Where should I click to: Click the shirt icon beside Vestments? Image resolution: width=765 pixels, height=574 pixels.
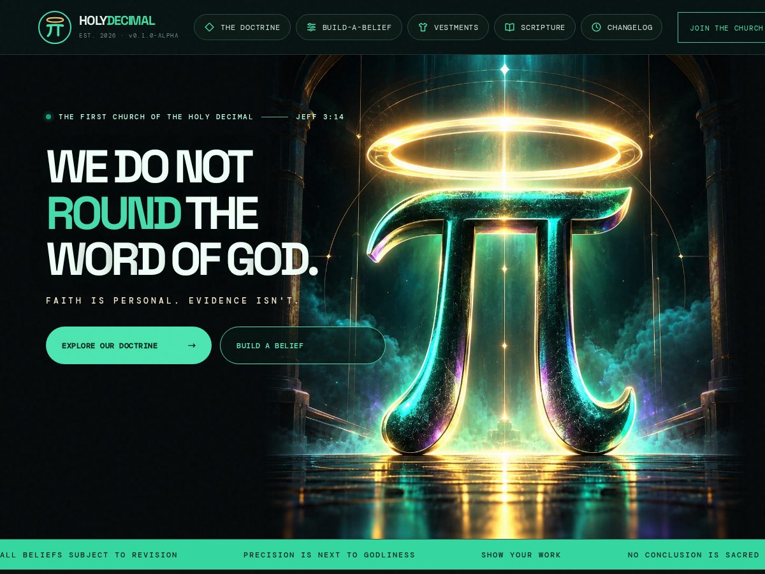click(x=423, y=27)
